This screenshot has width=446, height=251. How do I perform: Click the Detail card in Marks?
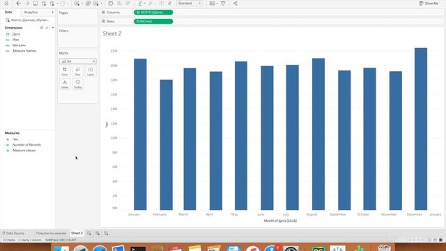[x=65, y=84]
